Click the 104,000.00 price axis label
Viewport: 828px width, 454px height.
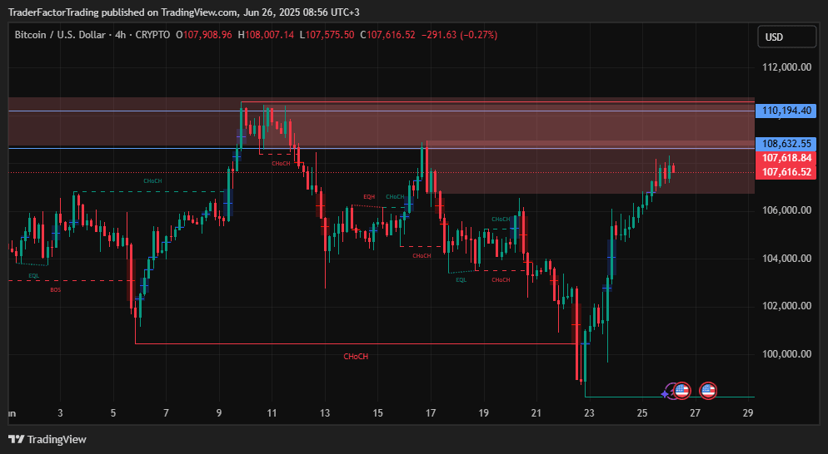[787, 259]
